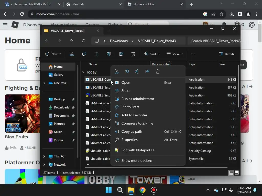
Task: Click Delete trash icon in context menu
Action: (x=158, y=71)
